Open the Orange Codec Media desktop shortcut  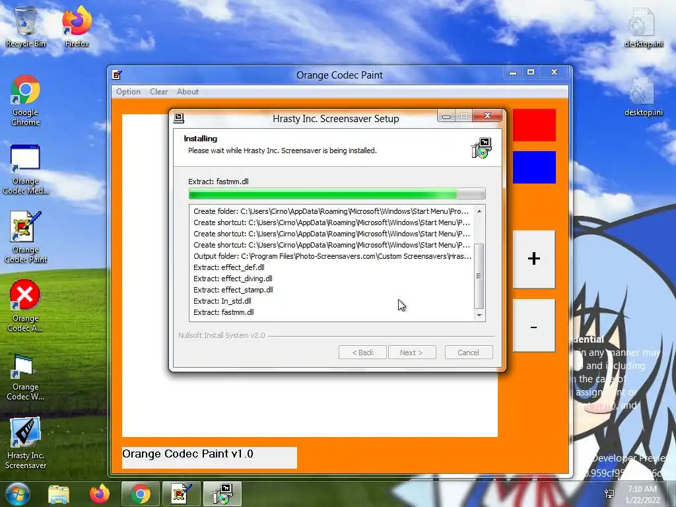(26, 170)
